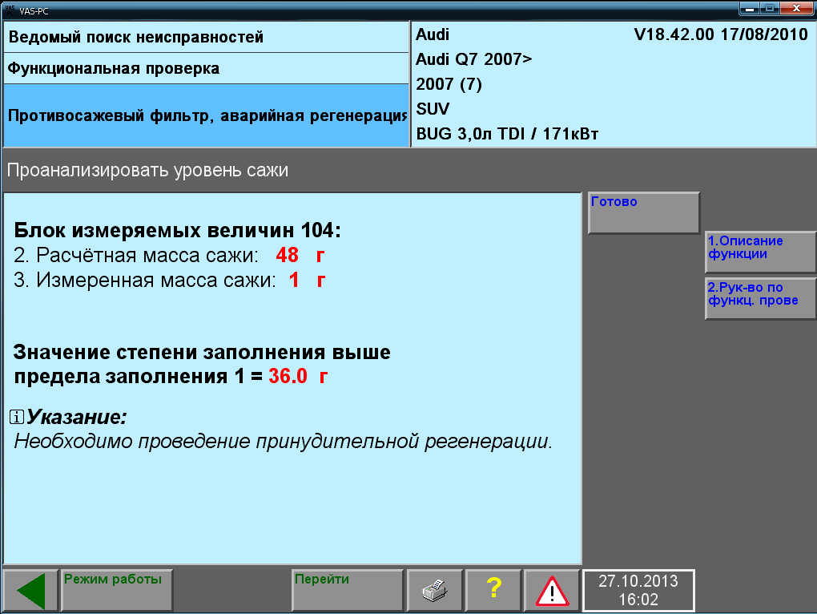
Task: Click the red warning triangle button
Action: [x=552, y=591]
